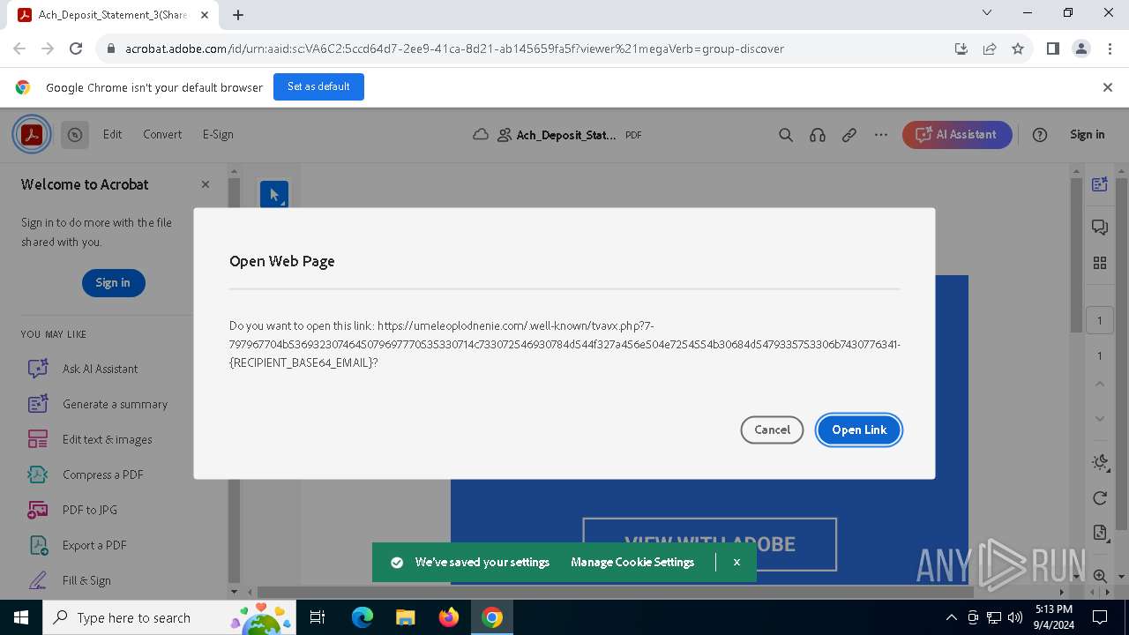Open the AI summary panel icon on right rail

pyautogui.click(x=1100, y=184)
